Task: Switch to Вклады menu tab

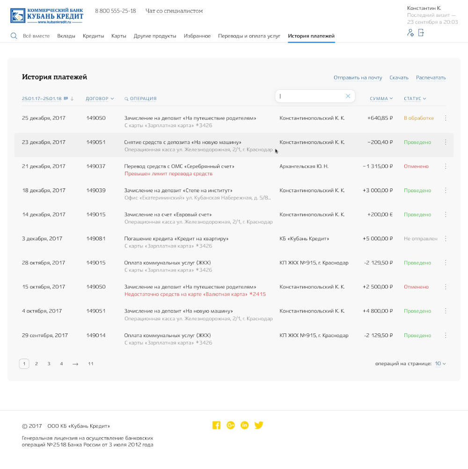Action: click(66, 36)
